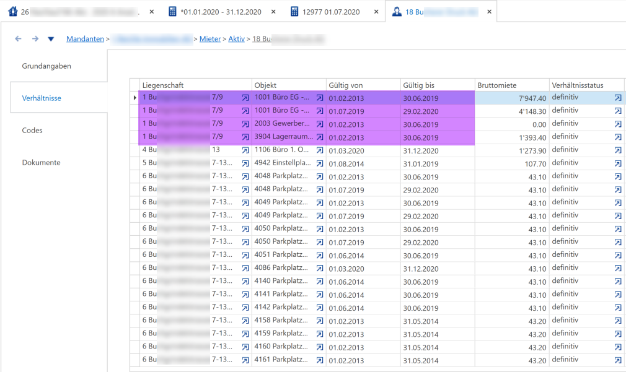Select the Bruttomiete cell 107.70

(x=512, y=164)
